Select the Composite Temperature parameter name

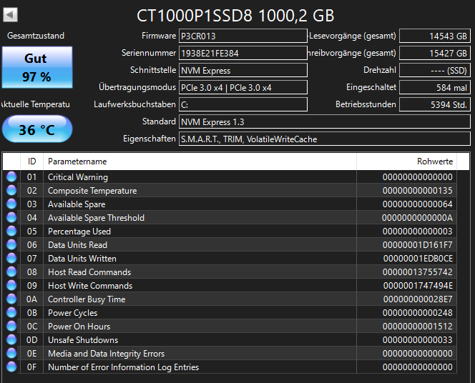click(92, 191)
